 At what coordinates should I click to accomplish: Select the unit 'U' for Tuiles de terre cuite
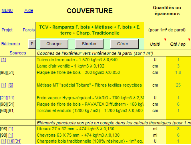pos(155,60)
